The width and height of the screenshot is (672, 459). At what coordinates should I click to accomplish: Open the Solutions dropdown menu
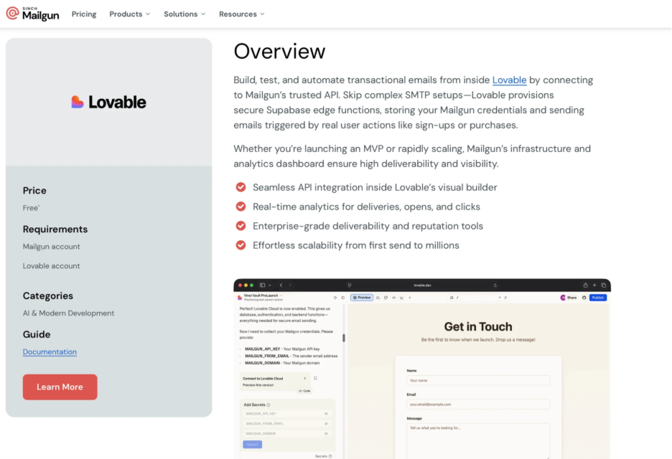[x=184, y=14]
